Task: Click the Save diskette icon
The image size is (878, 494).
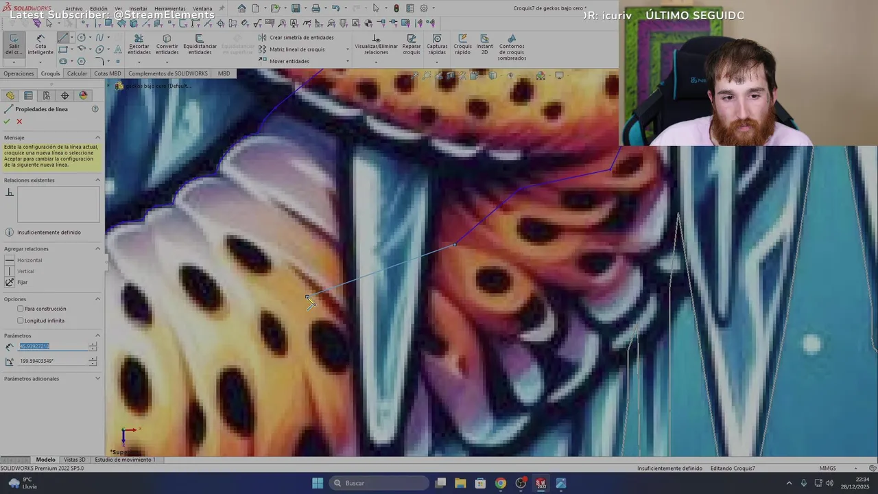Action: pos(296,8)
